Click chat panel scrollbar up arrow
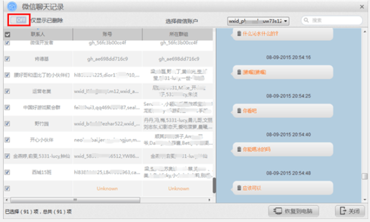Viewport: 370px width, 222px height. 365,31
